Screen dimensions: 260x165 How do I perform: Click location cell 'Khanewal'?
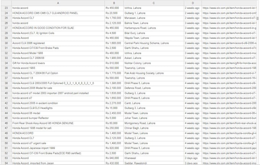[x=154, y=158]
